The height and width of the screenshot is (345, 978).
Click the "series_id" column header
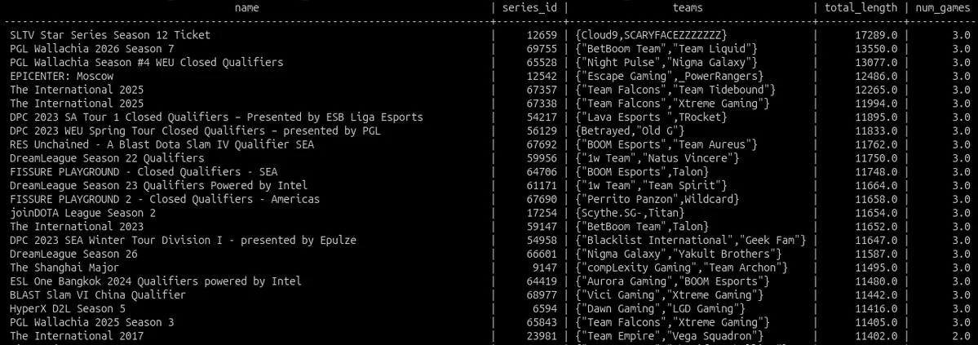pos(529,7)
